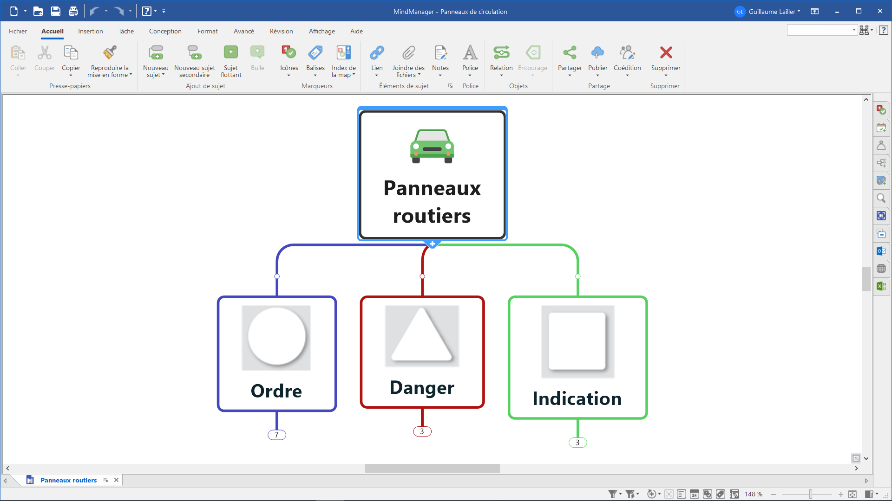The image size is (892, 501).
Task: Insert a Sujet flottant
Action: pyautogui.click(x=230, y=53)
